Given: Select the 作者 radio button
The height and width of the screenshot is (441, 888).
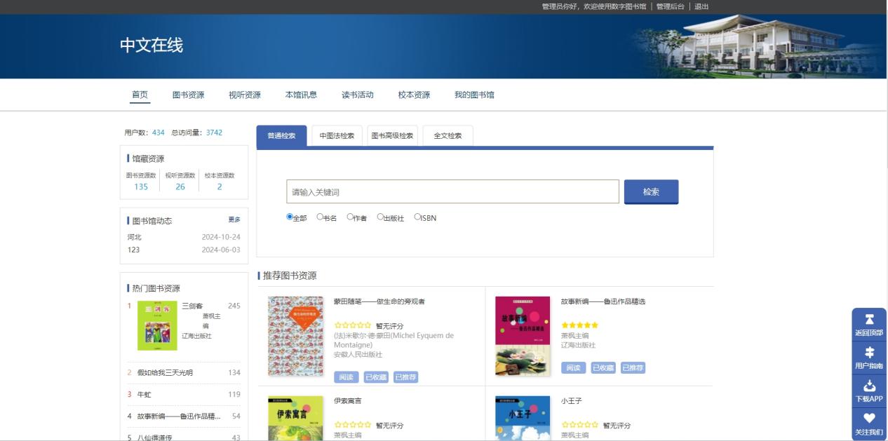Looking at the screenshot, I should pos(350,217).
